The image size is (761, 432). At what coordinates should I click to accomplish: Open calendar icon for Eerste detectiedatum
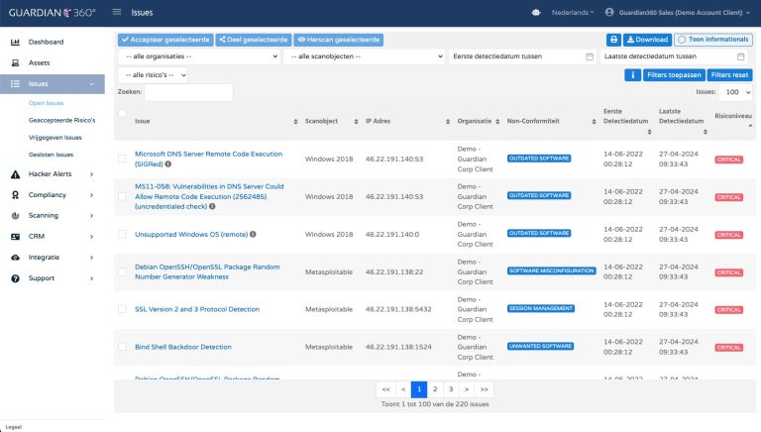point(590,56)
